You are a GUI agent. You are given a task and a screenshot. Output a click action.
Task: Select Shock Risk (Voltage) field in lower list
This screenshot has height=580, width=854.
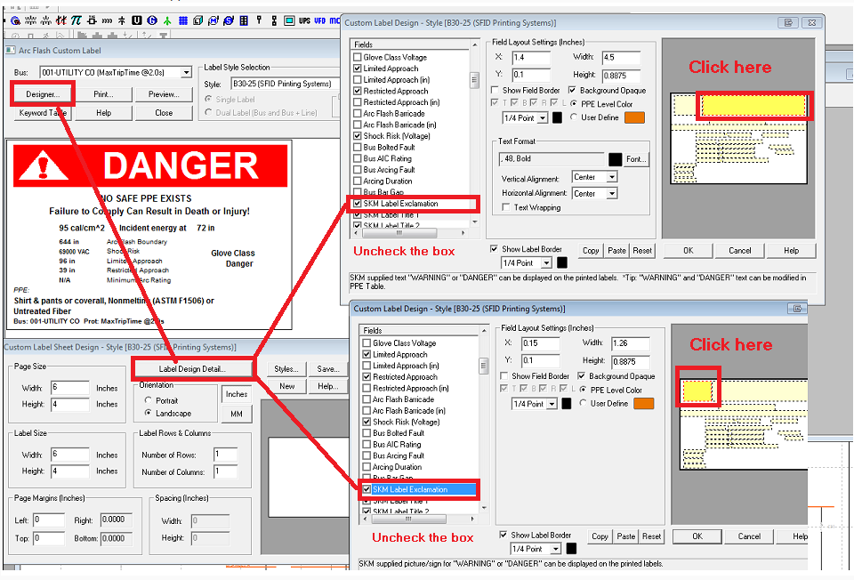367,422
